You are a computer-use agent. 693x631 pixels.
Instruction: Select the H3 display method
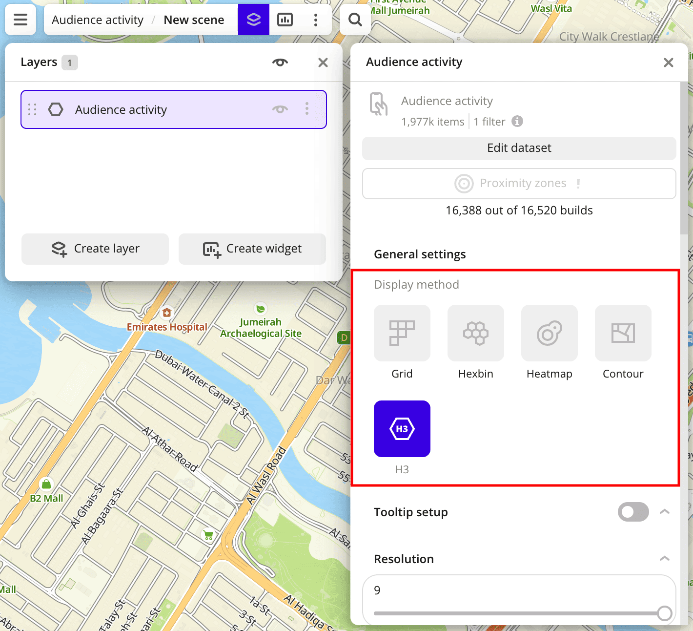point(402,429)
